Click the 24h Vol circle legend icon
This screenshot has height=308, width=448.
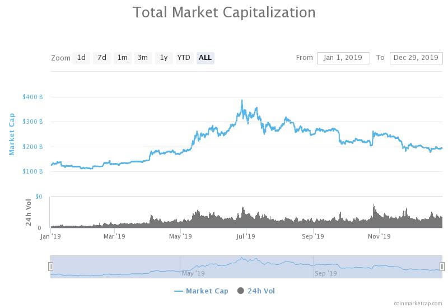click(x=241, y=291)
